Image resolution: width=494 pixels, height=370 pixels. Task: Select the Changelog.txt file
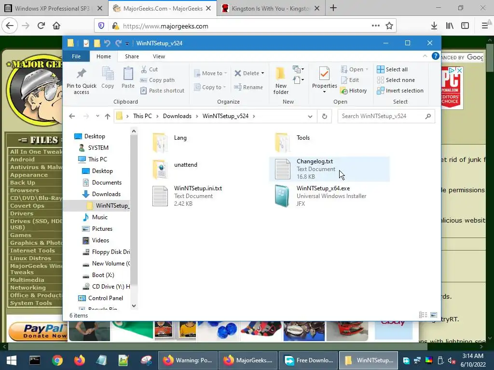pyautogui.click(x=329, y=169)
